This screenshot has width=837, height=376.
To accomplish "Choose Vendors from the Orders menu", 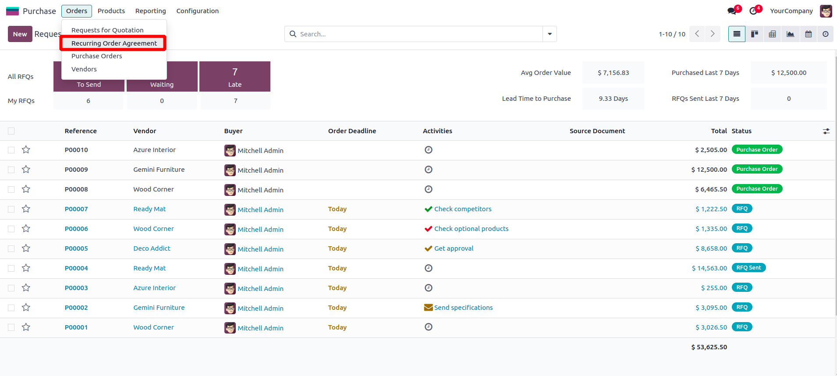I will coord(84,69).
